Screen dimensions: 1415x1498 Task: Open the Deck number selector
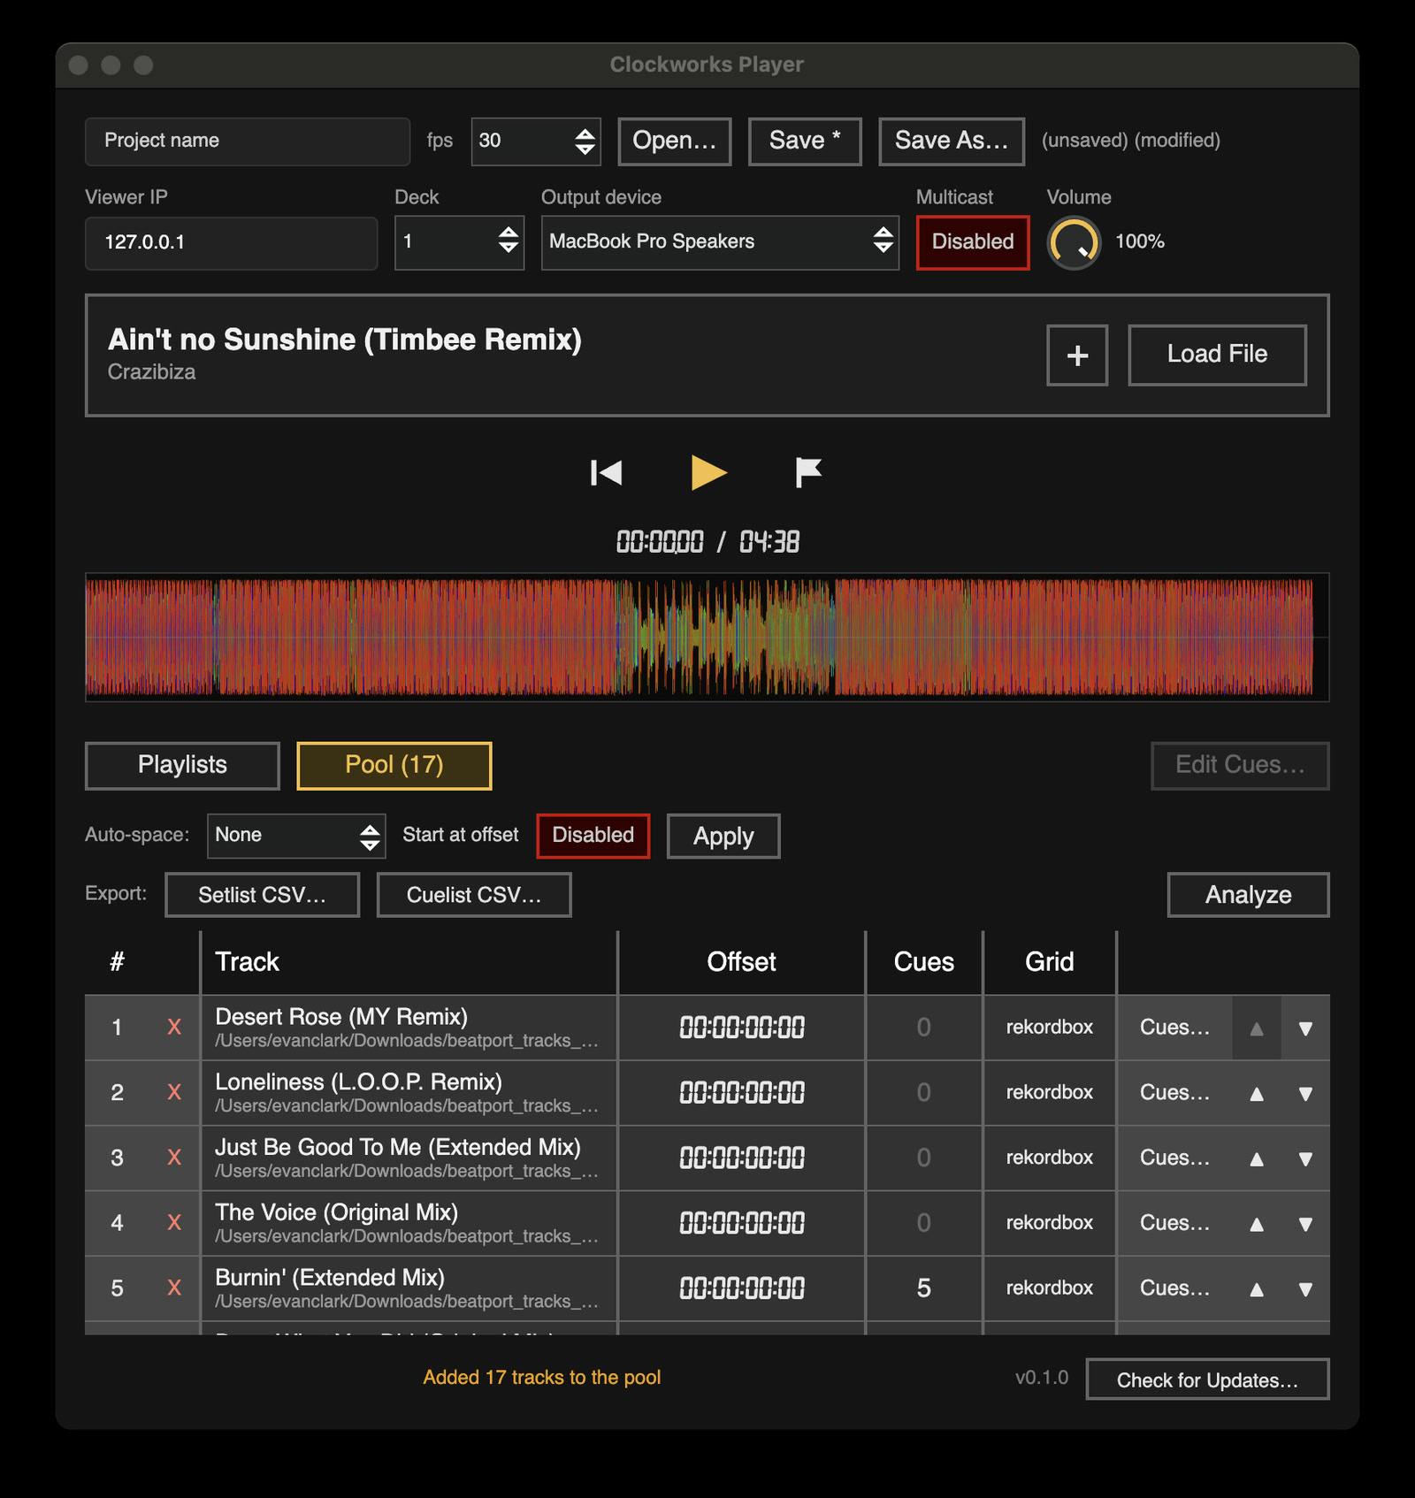click(x=459, y=242)
